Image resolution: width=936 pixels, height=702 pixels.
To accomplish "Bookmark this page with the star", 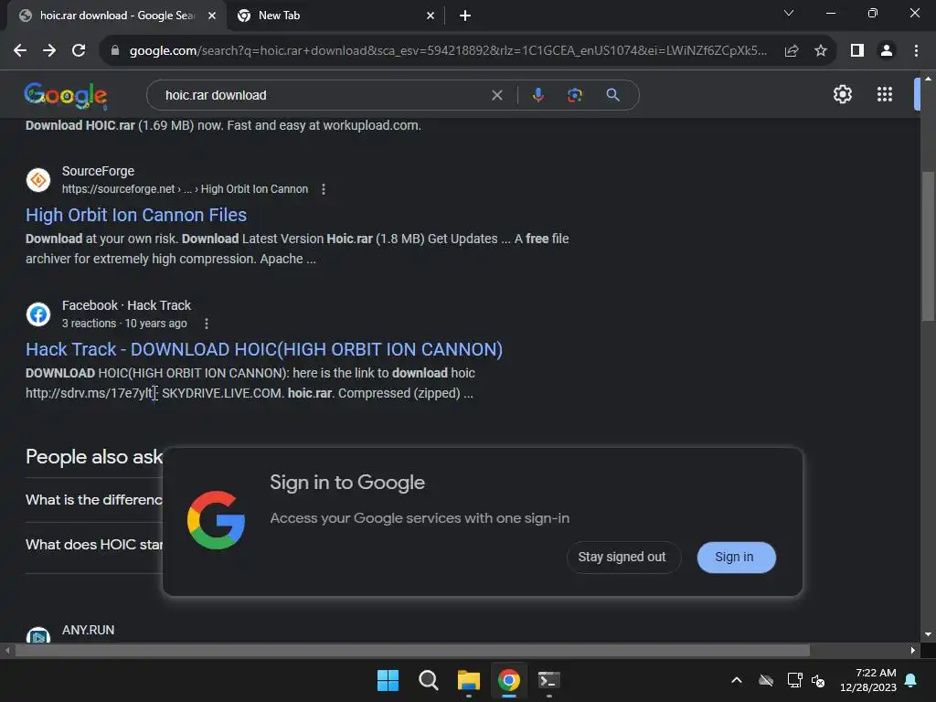I will click(821, 51).
